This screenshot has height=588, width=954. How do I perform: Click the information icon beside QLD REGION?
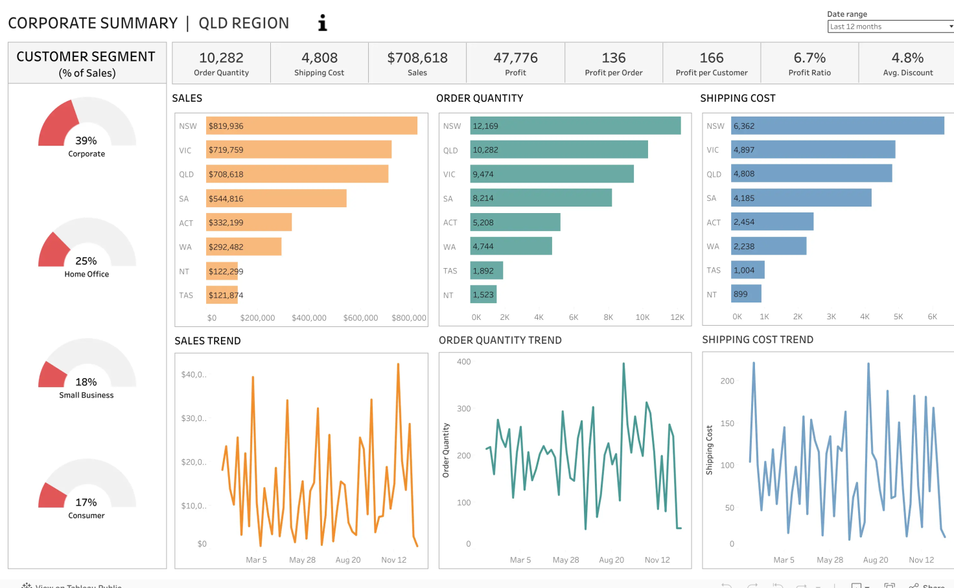click(322, 23)
